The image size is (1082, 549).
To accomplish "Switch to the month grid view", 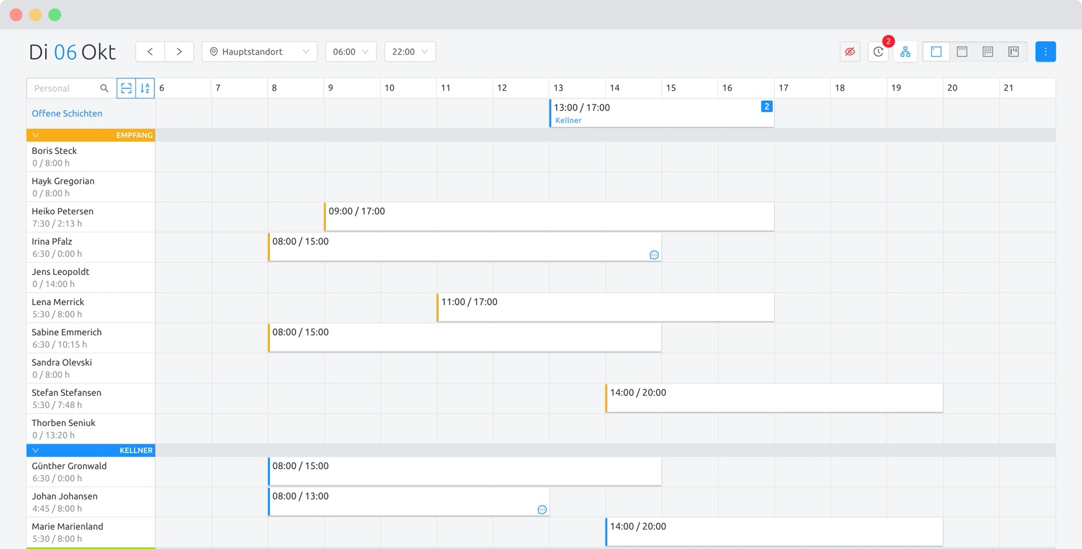I will click(988, 51).
